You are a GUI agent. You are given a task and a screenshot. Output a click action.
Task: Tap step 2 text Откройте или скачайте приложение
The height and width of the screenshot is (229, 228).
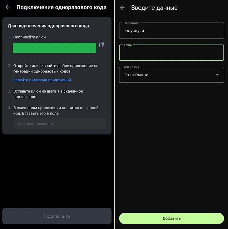click(56, 69)
